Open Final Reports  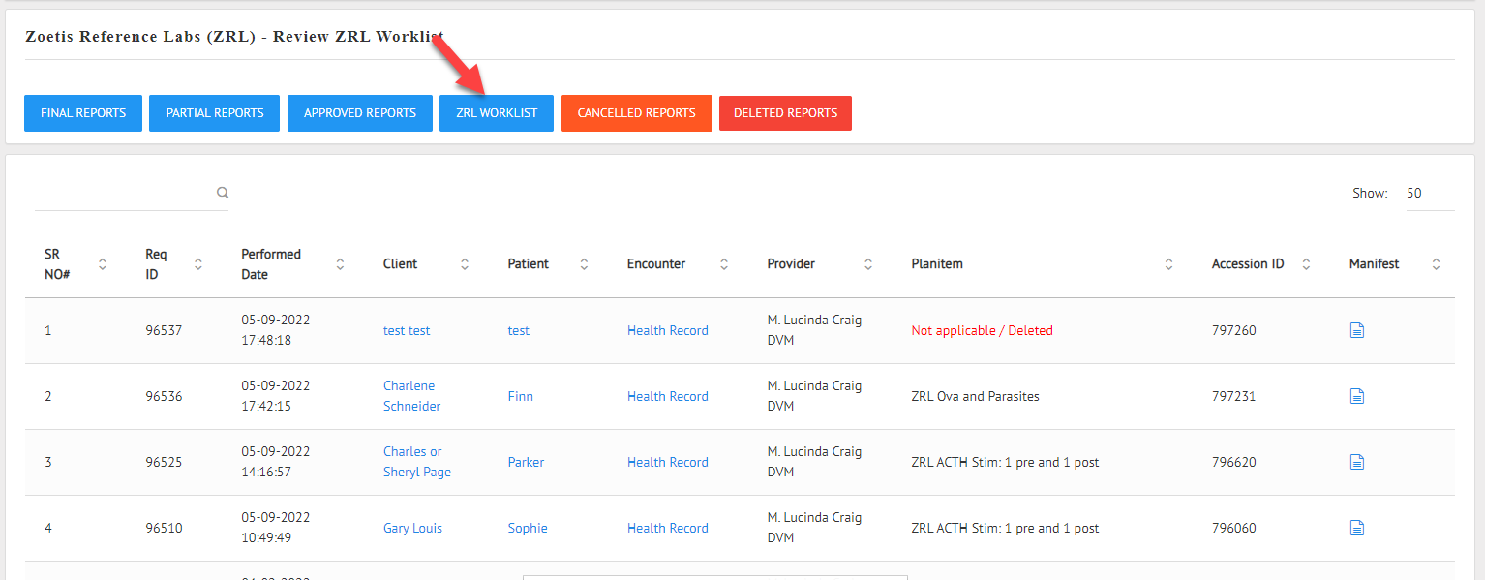click(x=83, y=113)
